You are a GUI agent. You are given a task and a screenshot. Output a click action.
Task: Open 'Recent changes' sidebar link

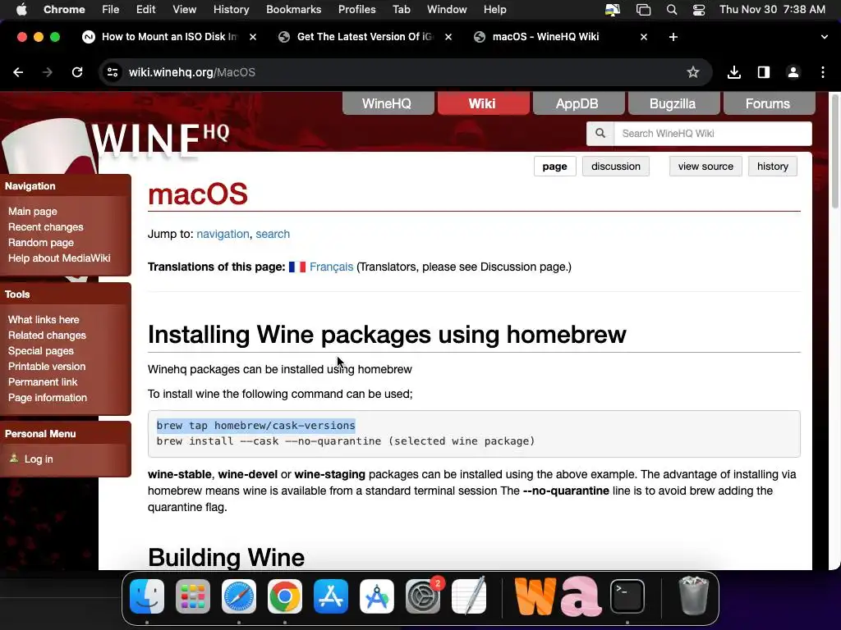pos(46,227)
